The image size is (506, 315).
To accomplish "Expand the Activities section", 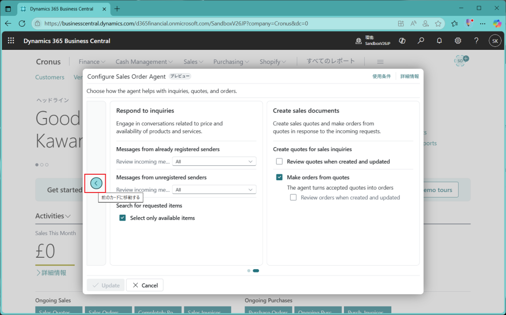I will (x=53, y=216).
